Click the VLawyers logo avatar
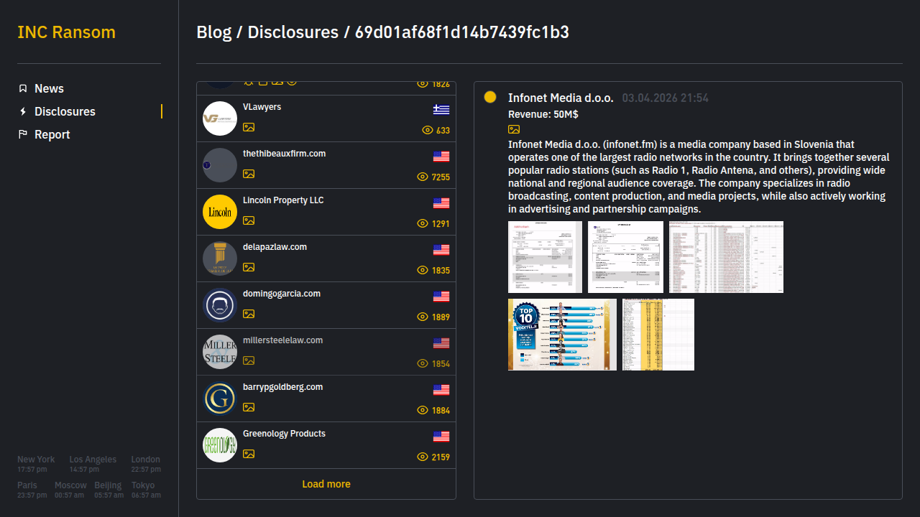This screenshot has width=920, height=517. coord(220,118)
